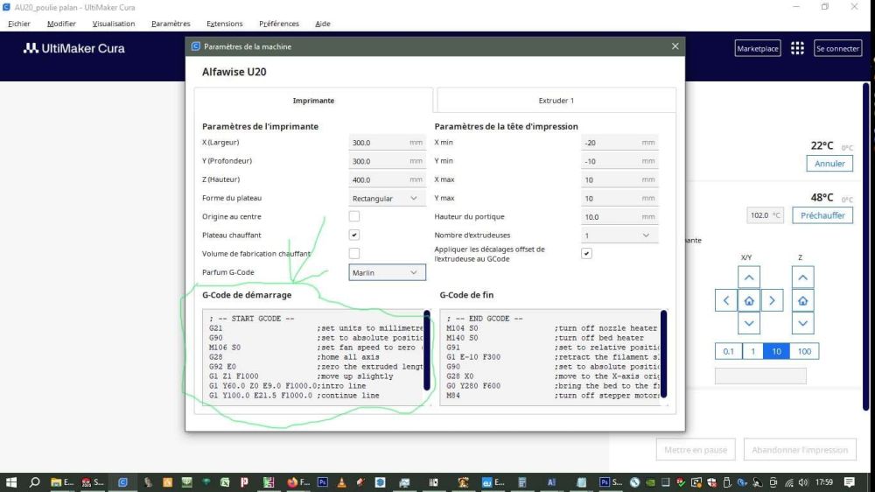Image resolution: width=875 pixels, height=492 pixels.
Task: Open Excel from the taskbar
Action: pyautogui.click(x=225, y=482)
